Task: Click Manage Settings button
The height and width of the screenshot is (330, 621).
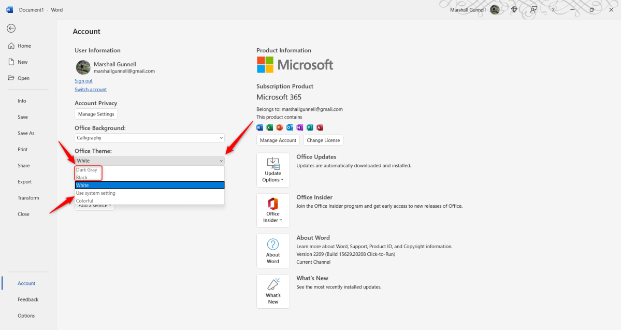Action: point(96,114)
